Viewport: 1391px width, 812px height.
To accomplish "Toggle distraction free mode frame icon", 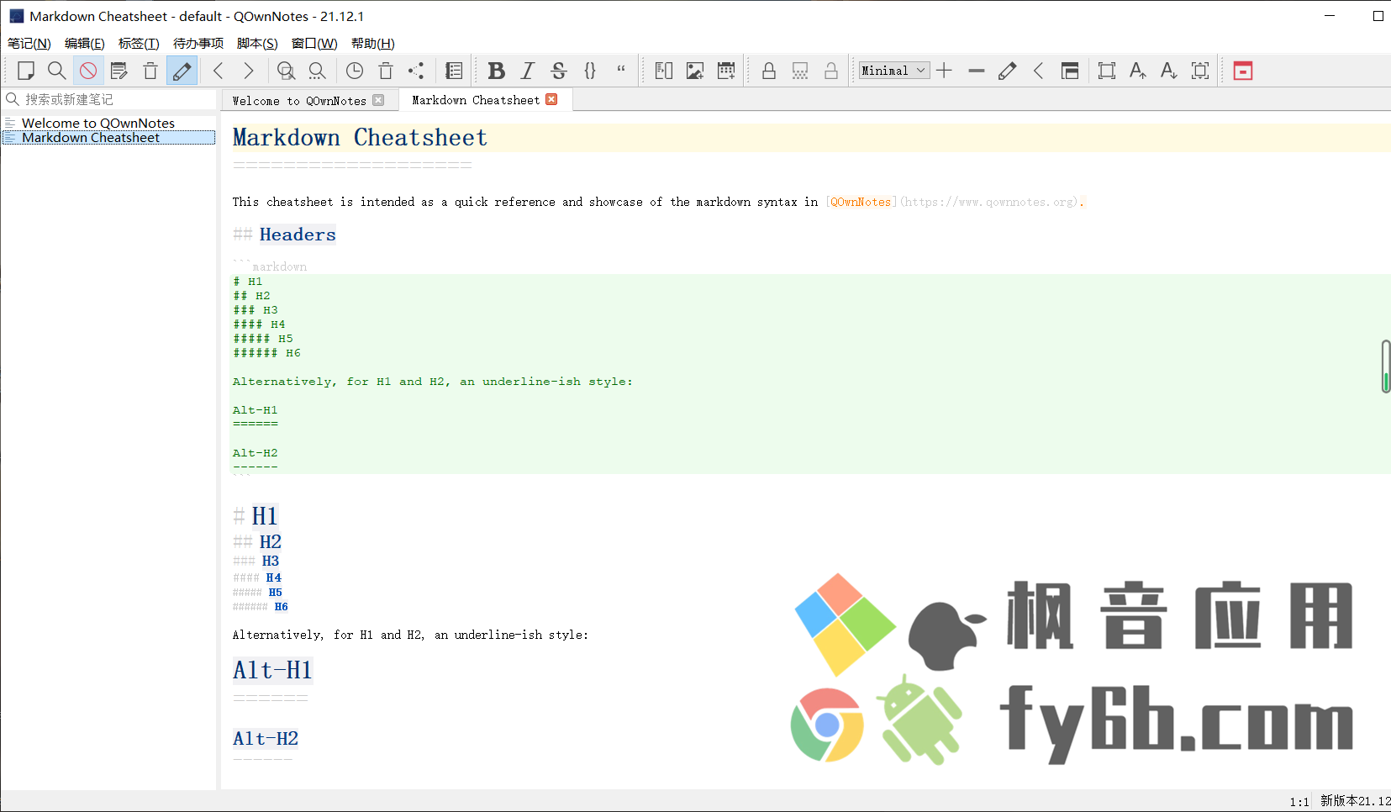I will coord(1107,71).
